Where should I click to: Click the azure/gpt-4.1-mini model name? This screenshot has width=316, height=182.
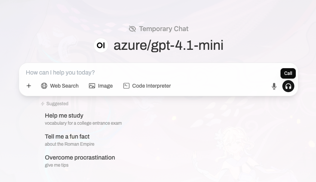[x=169, y=45]
